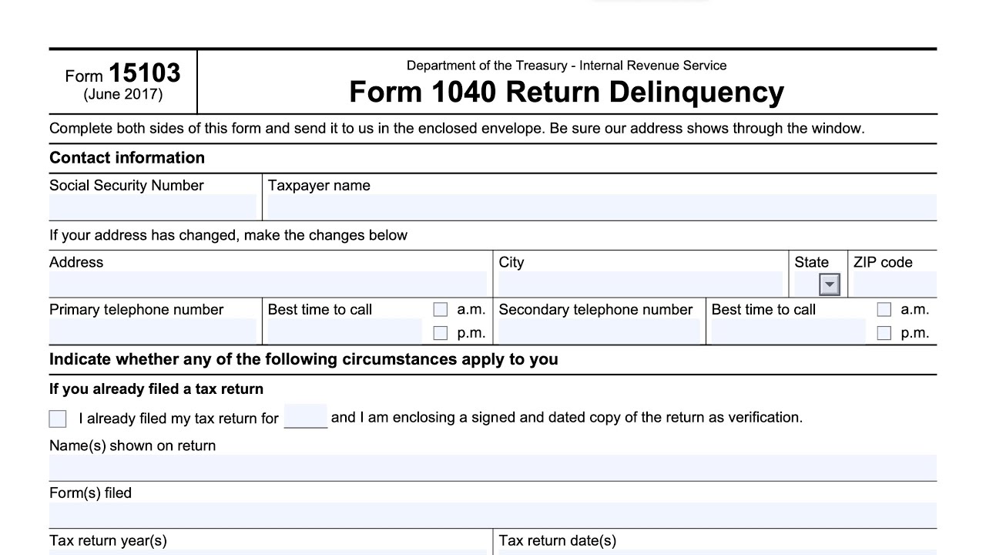Check p.m. for primary telephone best time
Image resolution: width=986 pixels, height=555 pixels.
click(441, 333)
